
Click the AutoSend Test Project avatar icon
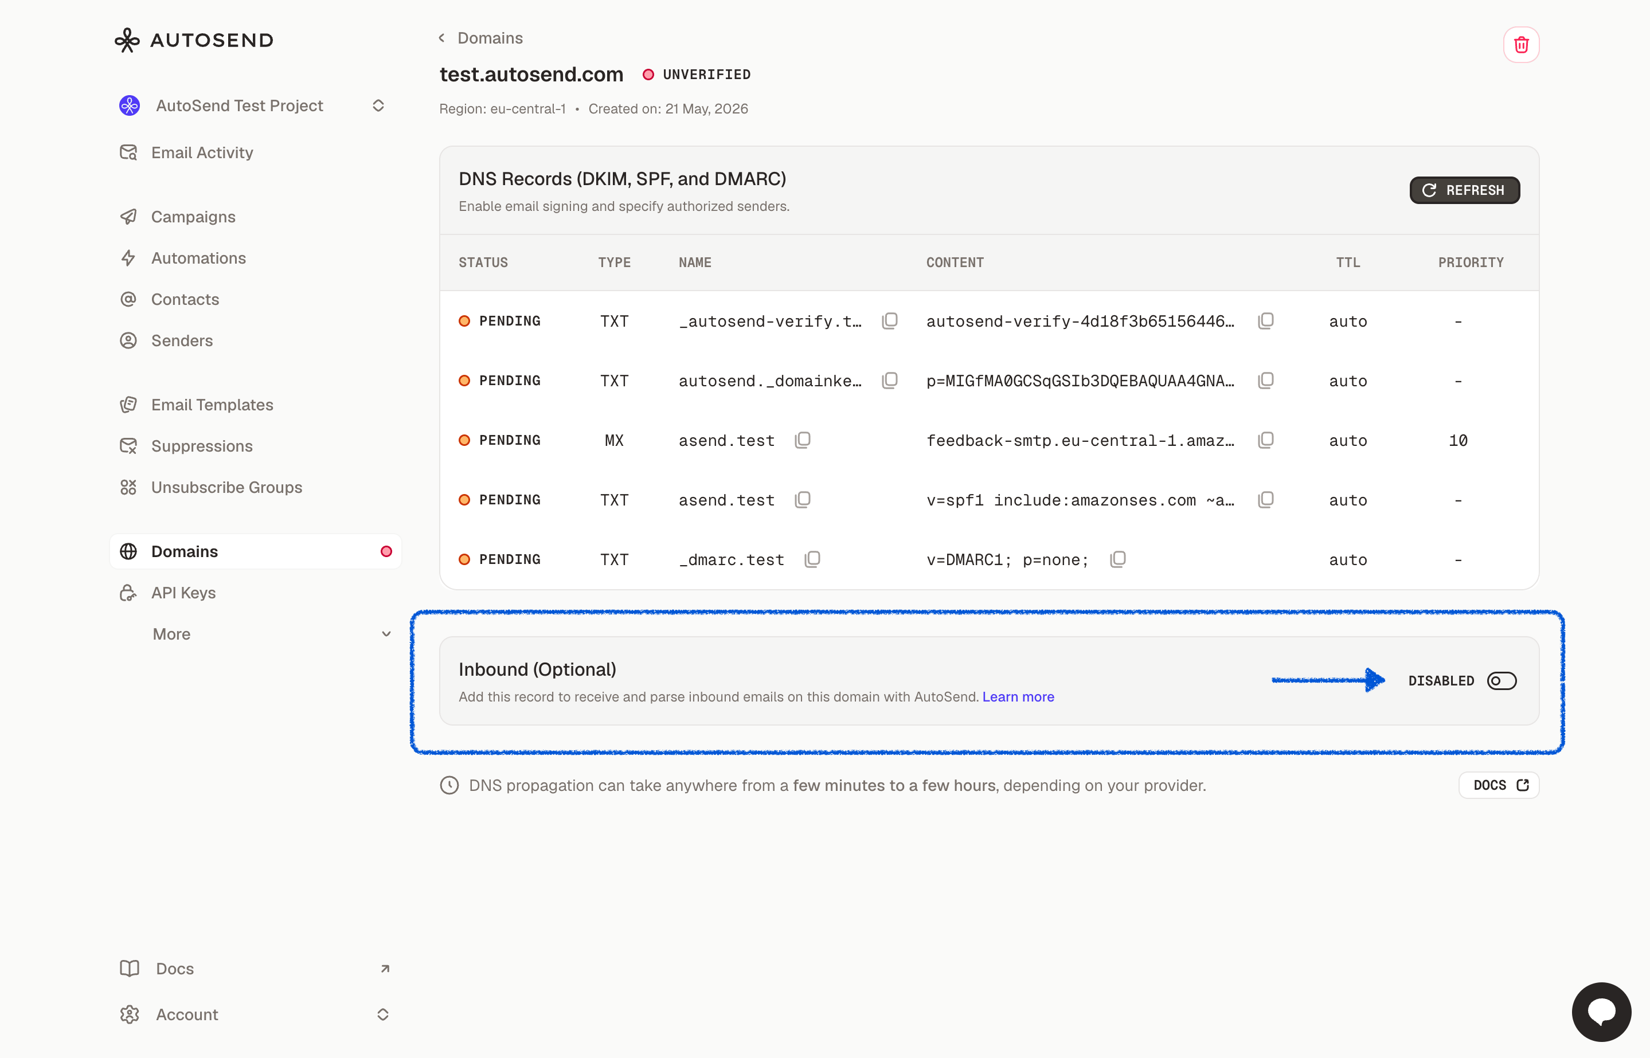(129, 106)
